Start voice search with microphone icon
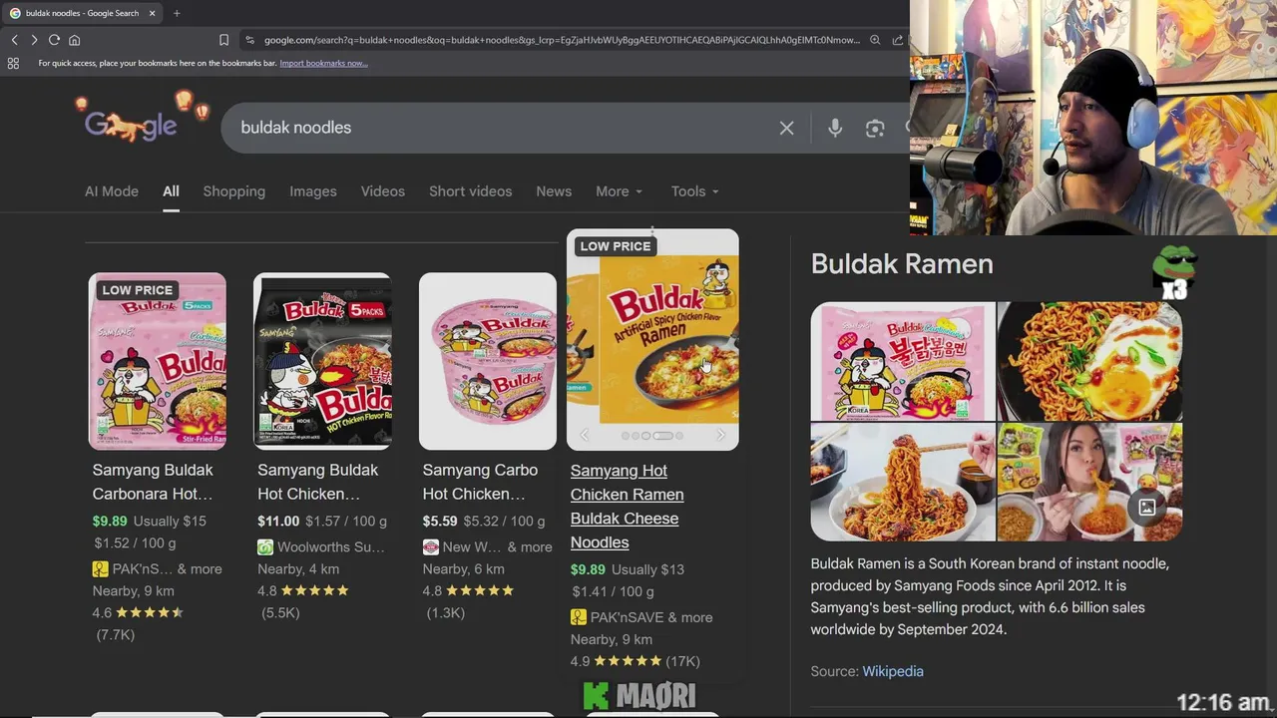Screen dimensions: 1277x718 pyautogui.click(x=835, y=128)
